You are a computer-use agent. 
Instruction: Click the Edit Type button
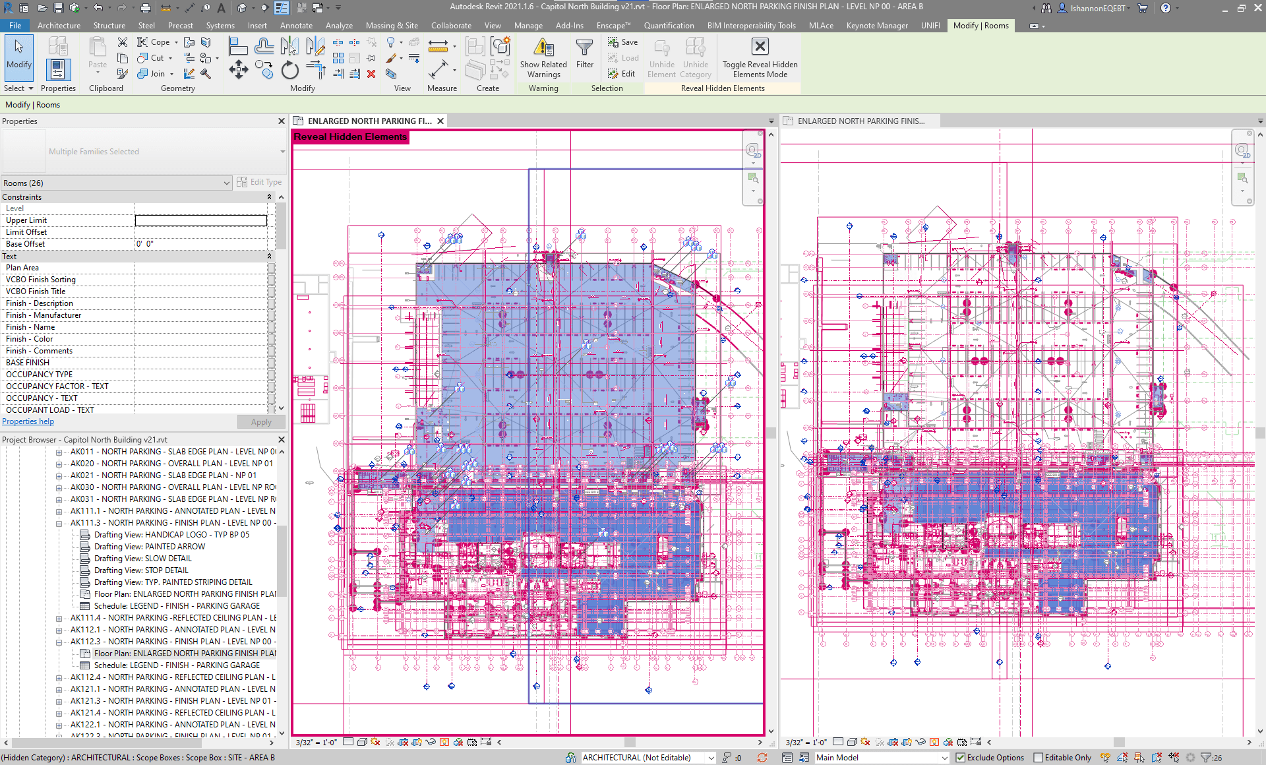(x=260, y=182)
